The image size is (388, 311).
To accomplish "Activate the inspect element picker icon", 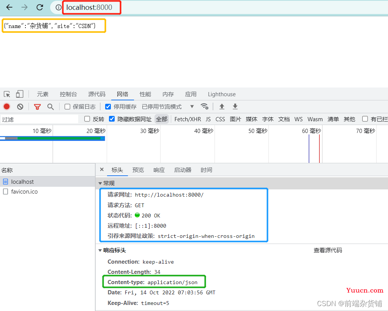I will (7, 94).
